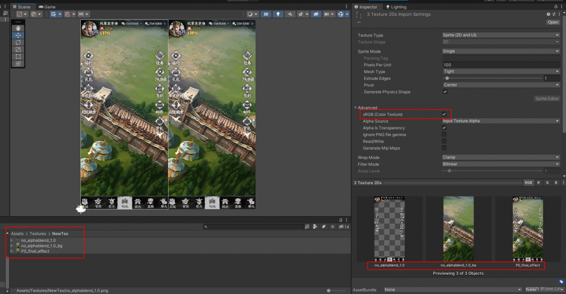
Task: Toggle hidden scene visibility eye icon
Action: coord(316,14)
